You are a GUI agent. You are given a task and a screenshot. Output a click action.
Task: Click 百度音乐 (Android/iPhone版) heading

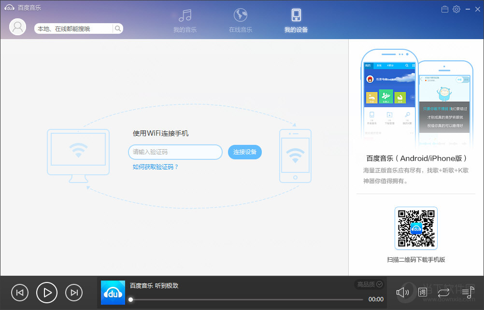pyautogui.click(x=416, y=158)
